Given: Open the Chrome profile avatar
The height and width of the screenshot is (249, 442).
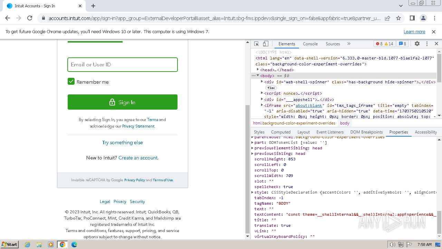Looking at the screenshot, I should click(423, 18).
